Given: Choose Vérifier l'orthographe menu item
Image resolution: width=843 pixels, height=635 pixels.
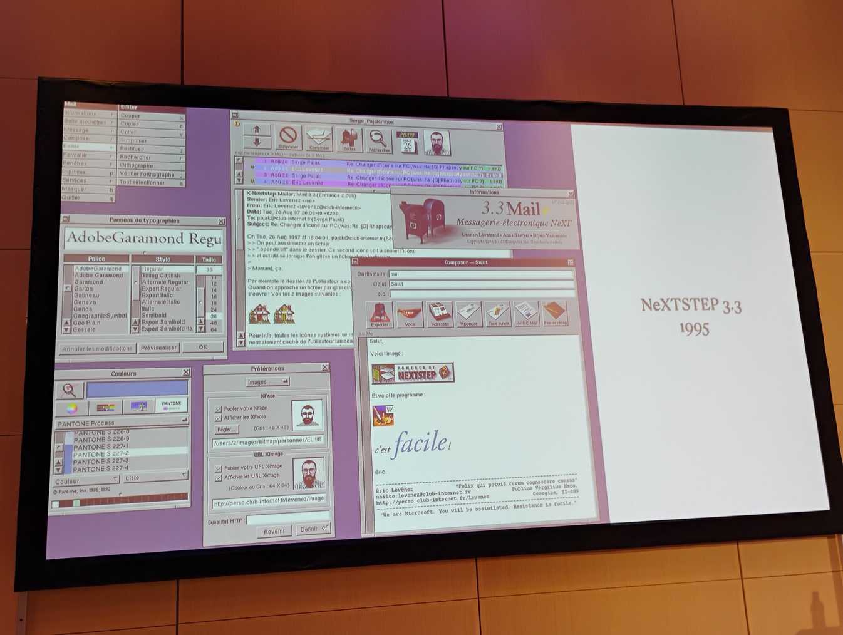Looking at the screenshot, I should tap(152, 174).
